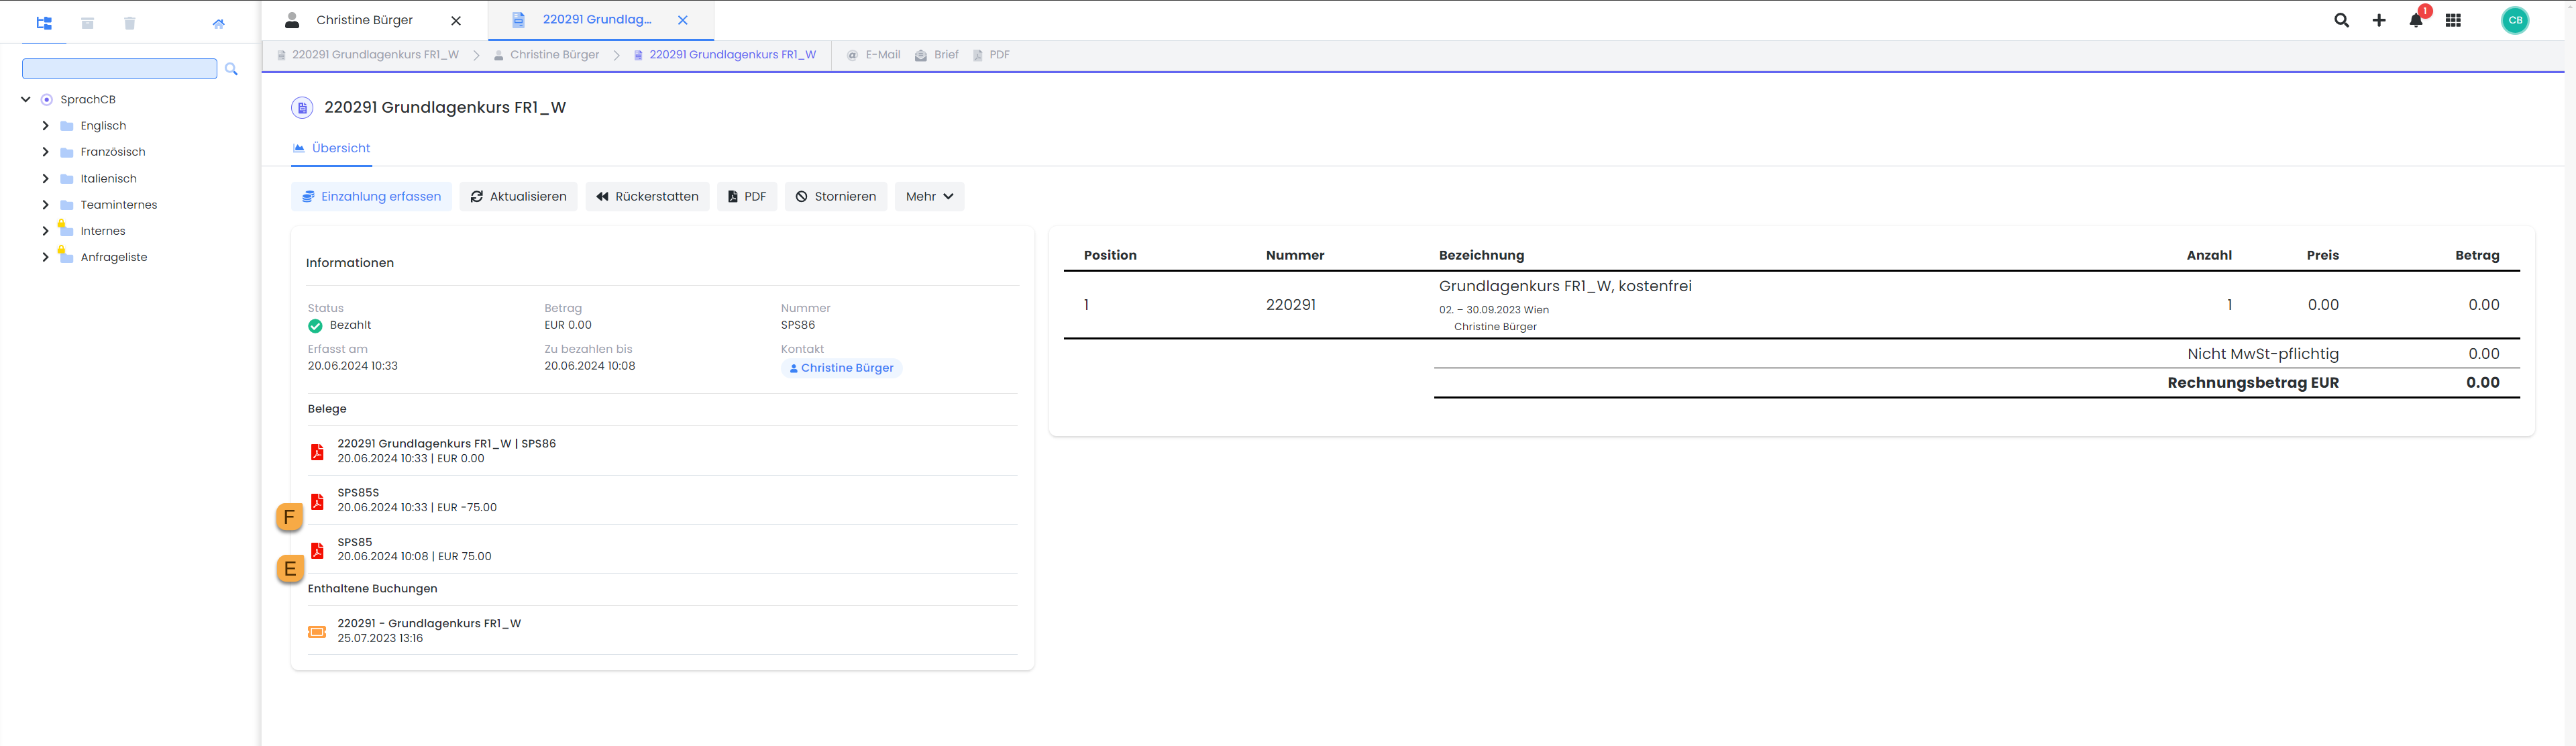Expand the Englisch folder
Screen dimensions: 2576x746
click(x=45, y=126)
